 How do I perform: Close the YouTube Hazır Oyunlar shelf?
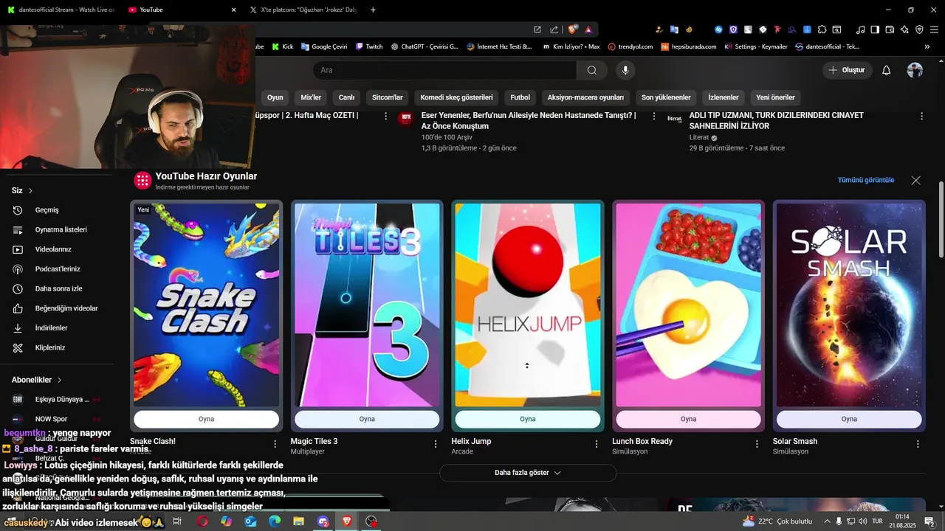[x=916, y=180]
